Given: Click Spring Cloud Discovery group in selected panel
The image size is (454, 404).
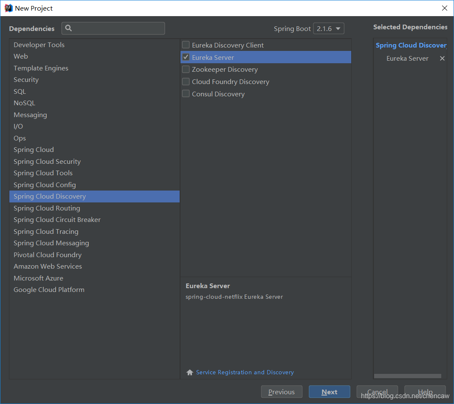Looking at the screenshot, I should point(411,45).
